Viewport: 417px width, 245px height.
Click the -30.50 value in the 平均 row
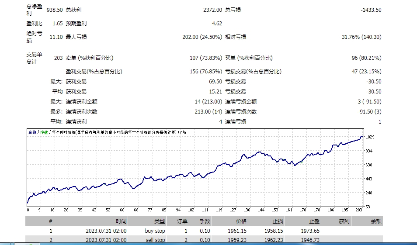coord(374,92)
